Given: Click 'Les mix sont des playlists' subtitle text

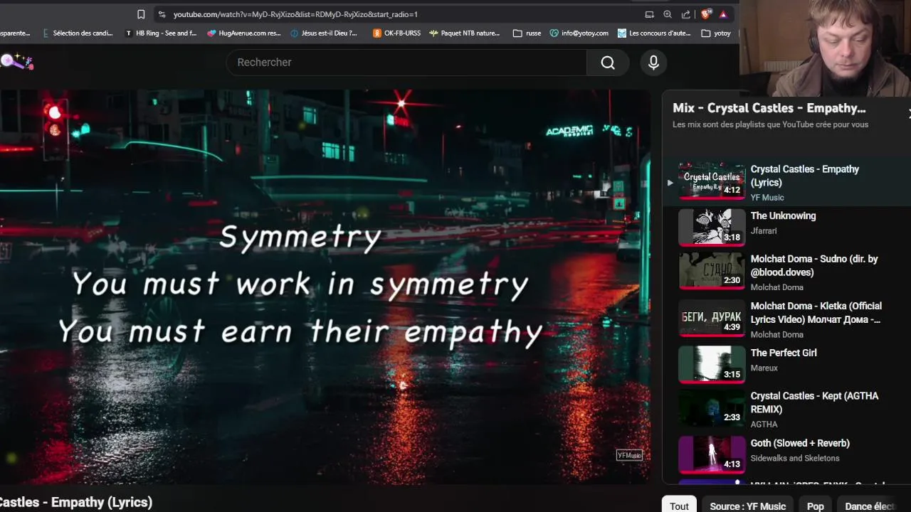Looking at the screenshot, I should coord(770,124).
